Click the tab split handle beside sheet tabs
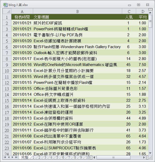Screen dimensions: 155x162 tap(91, 157)
